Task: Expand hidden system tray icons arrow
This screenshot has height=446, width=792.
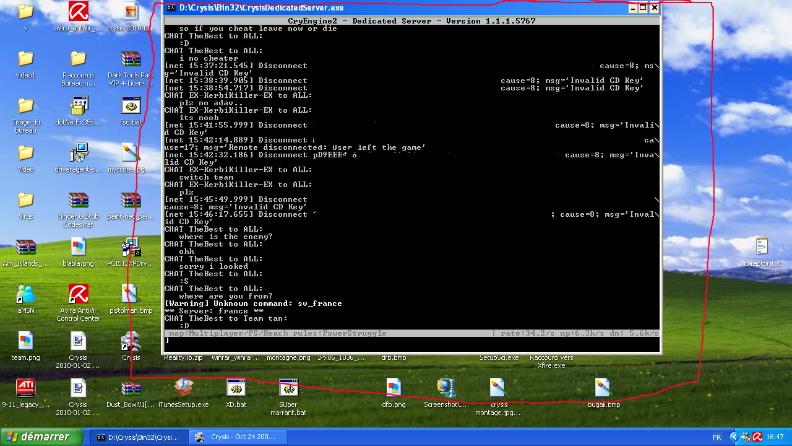Action: click(x=734, y=437)
